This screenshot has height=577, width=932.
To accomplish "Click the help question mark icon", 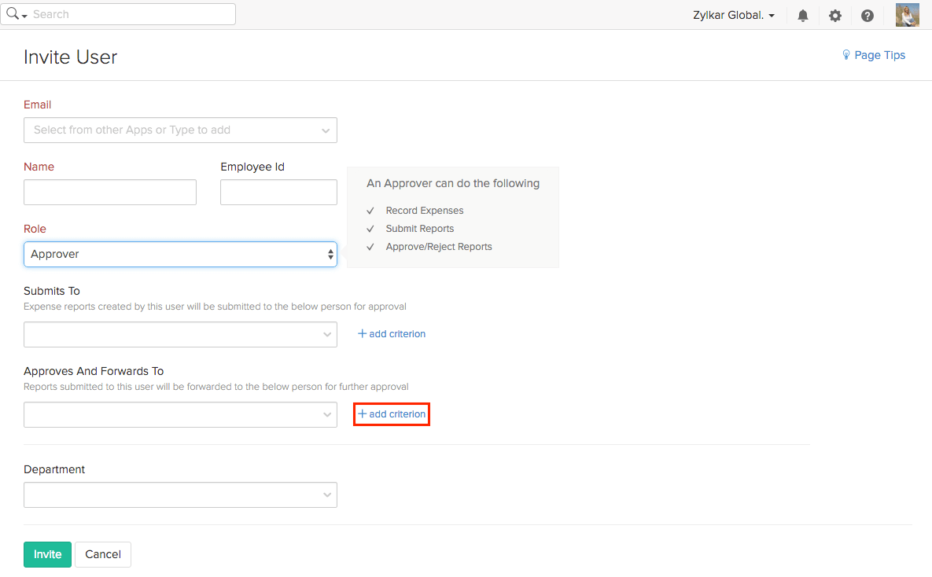I will coord(868,16).
